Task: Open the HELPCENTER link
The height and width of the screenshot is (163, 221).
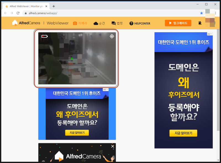Action: click(x=140, y=23)
